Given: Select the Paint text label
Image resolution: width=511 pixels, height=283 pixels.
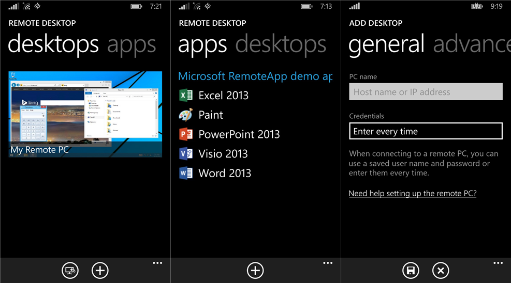Looking at the screenshot, I should point(211,115).
